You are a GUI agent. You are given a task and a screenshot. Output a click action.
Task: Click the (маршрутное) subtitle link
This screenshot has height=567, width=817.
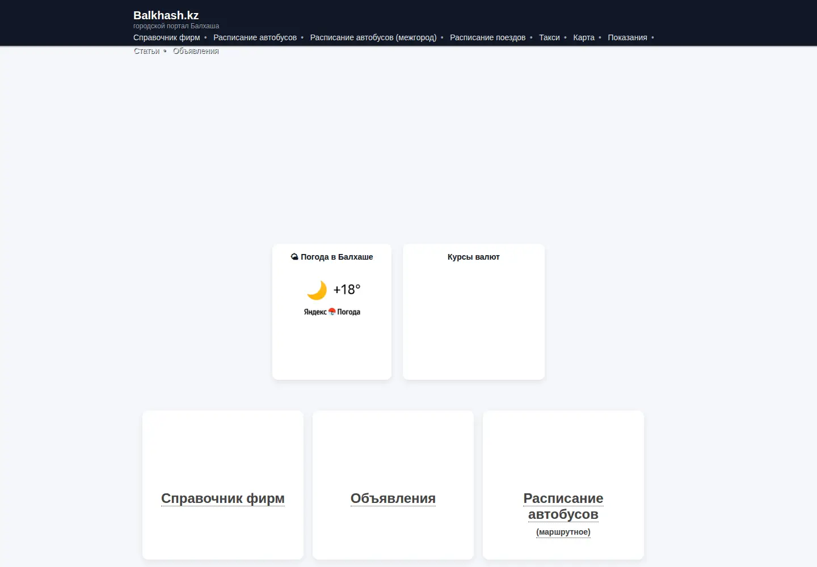(x=563, y=532)
